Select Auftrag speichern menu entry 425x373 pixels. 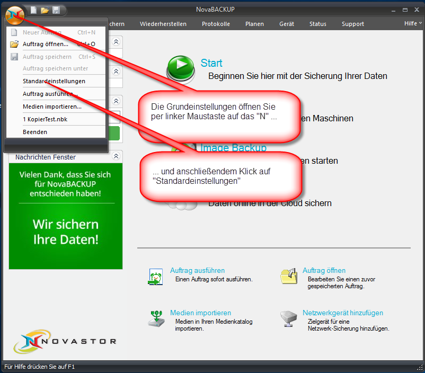click(56, 57)
